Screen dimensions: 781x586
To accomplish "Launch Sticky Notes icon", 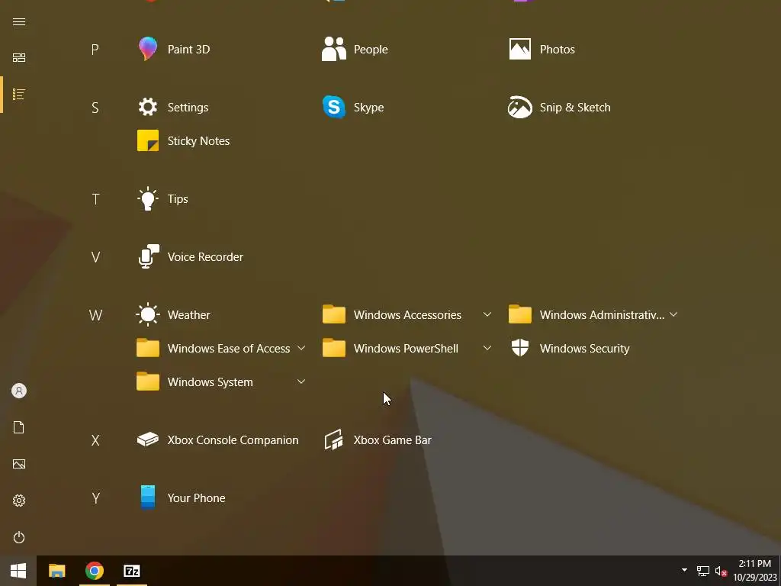I will point(148,140).
